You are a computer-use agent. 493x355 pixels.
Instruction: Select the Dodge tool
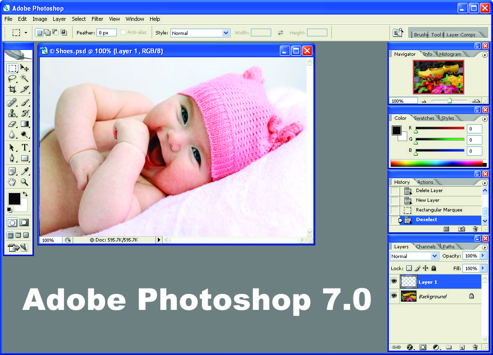[x=25, y=134]
